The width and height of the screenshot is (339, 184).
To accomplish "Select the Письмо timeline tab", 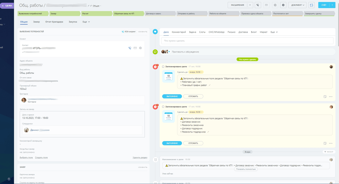I will click(231, 32).
